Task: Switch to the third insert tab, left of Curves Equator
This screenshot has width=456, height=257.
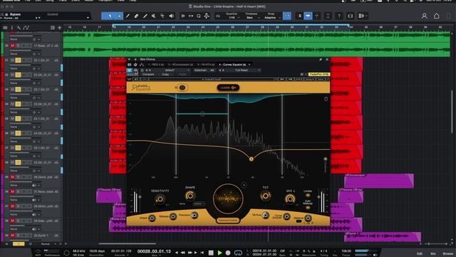Action: click(206, 64)
